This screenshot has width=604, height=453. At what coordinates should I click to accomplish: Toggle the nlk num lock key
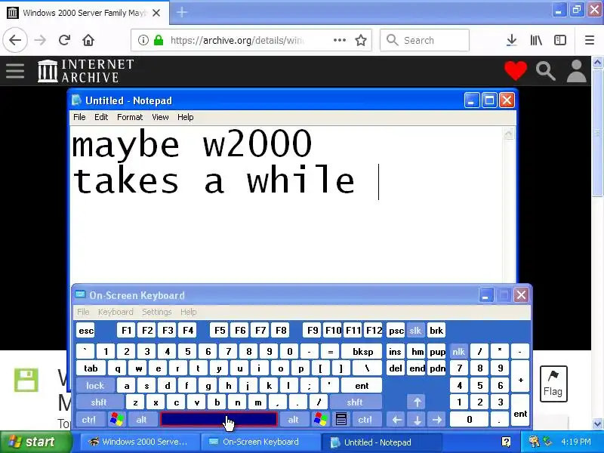coord(458,351)
